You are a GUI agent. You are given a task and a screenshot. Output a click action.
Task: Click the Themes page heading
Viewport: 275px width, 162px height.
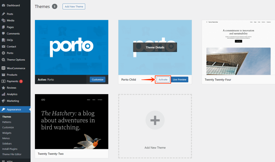tap(42, 6)
